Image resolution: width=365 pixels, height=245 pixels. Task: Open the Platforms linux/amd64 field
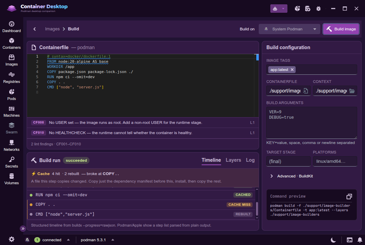pos(335,161)
